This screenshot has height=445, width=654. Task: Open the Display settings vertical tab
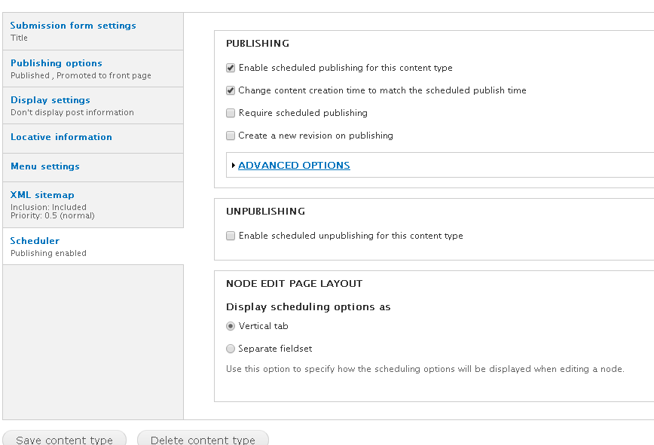click(93, 105)
